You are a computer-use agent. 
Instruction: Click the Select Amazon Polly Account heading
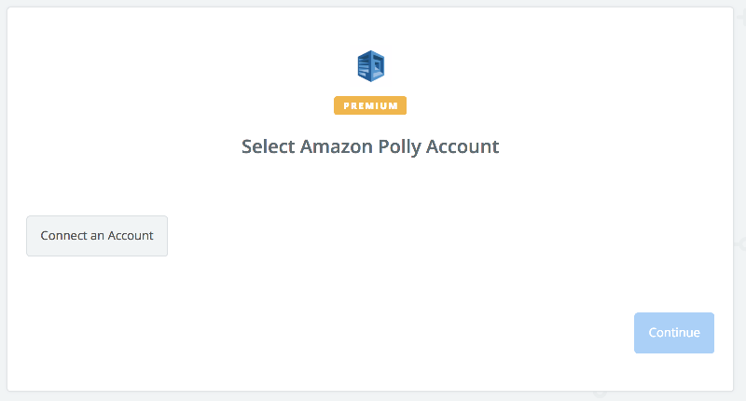(370, 146)
